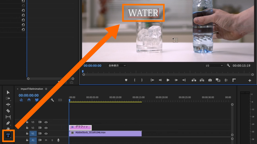
Task: Select the AdobeStock_351691046.mov clip
Action: pos(105,133)
